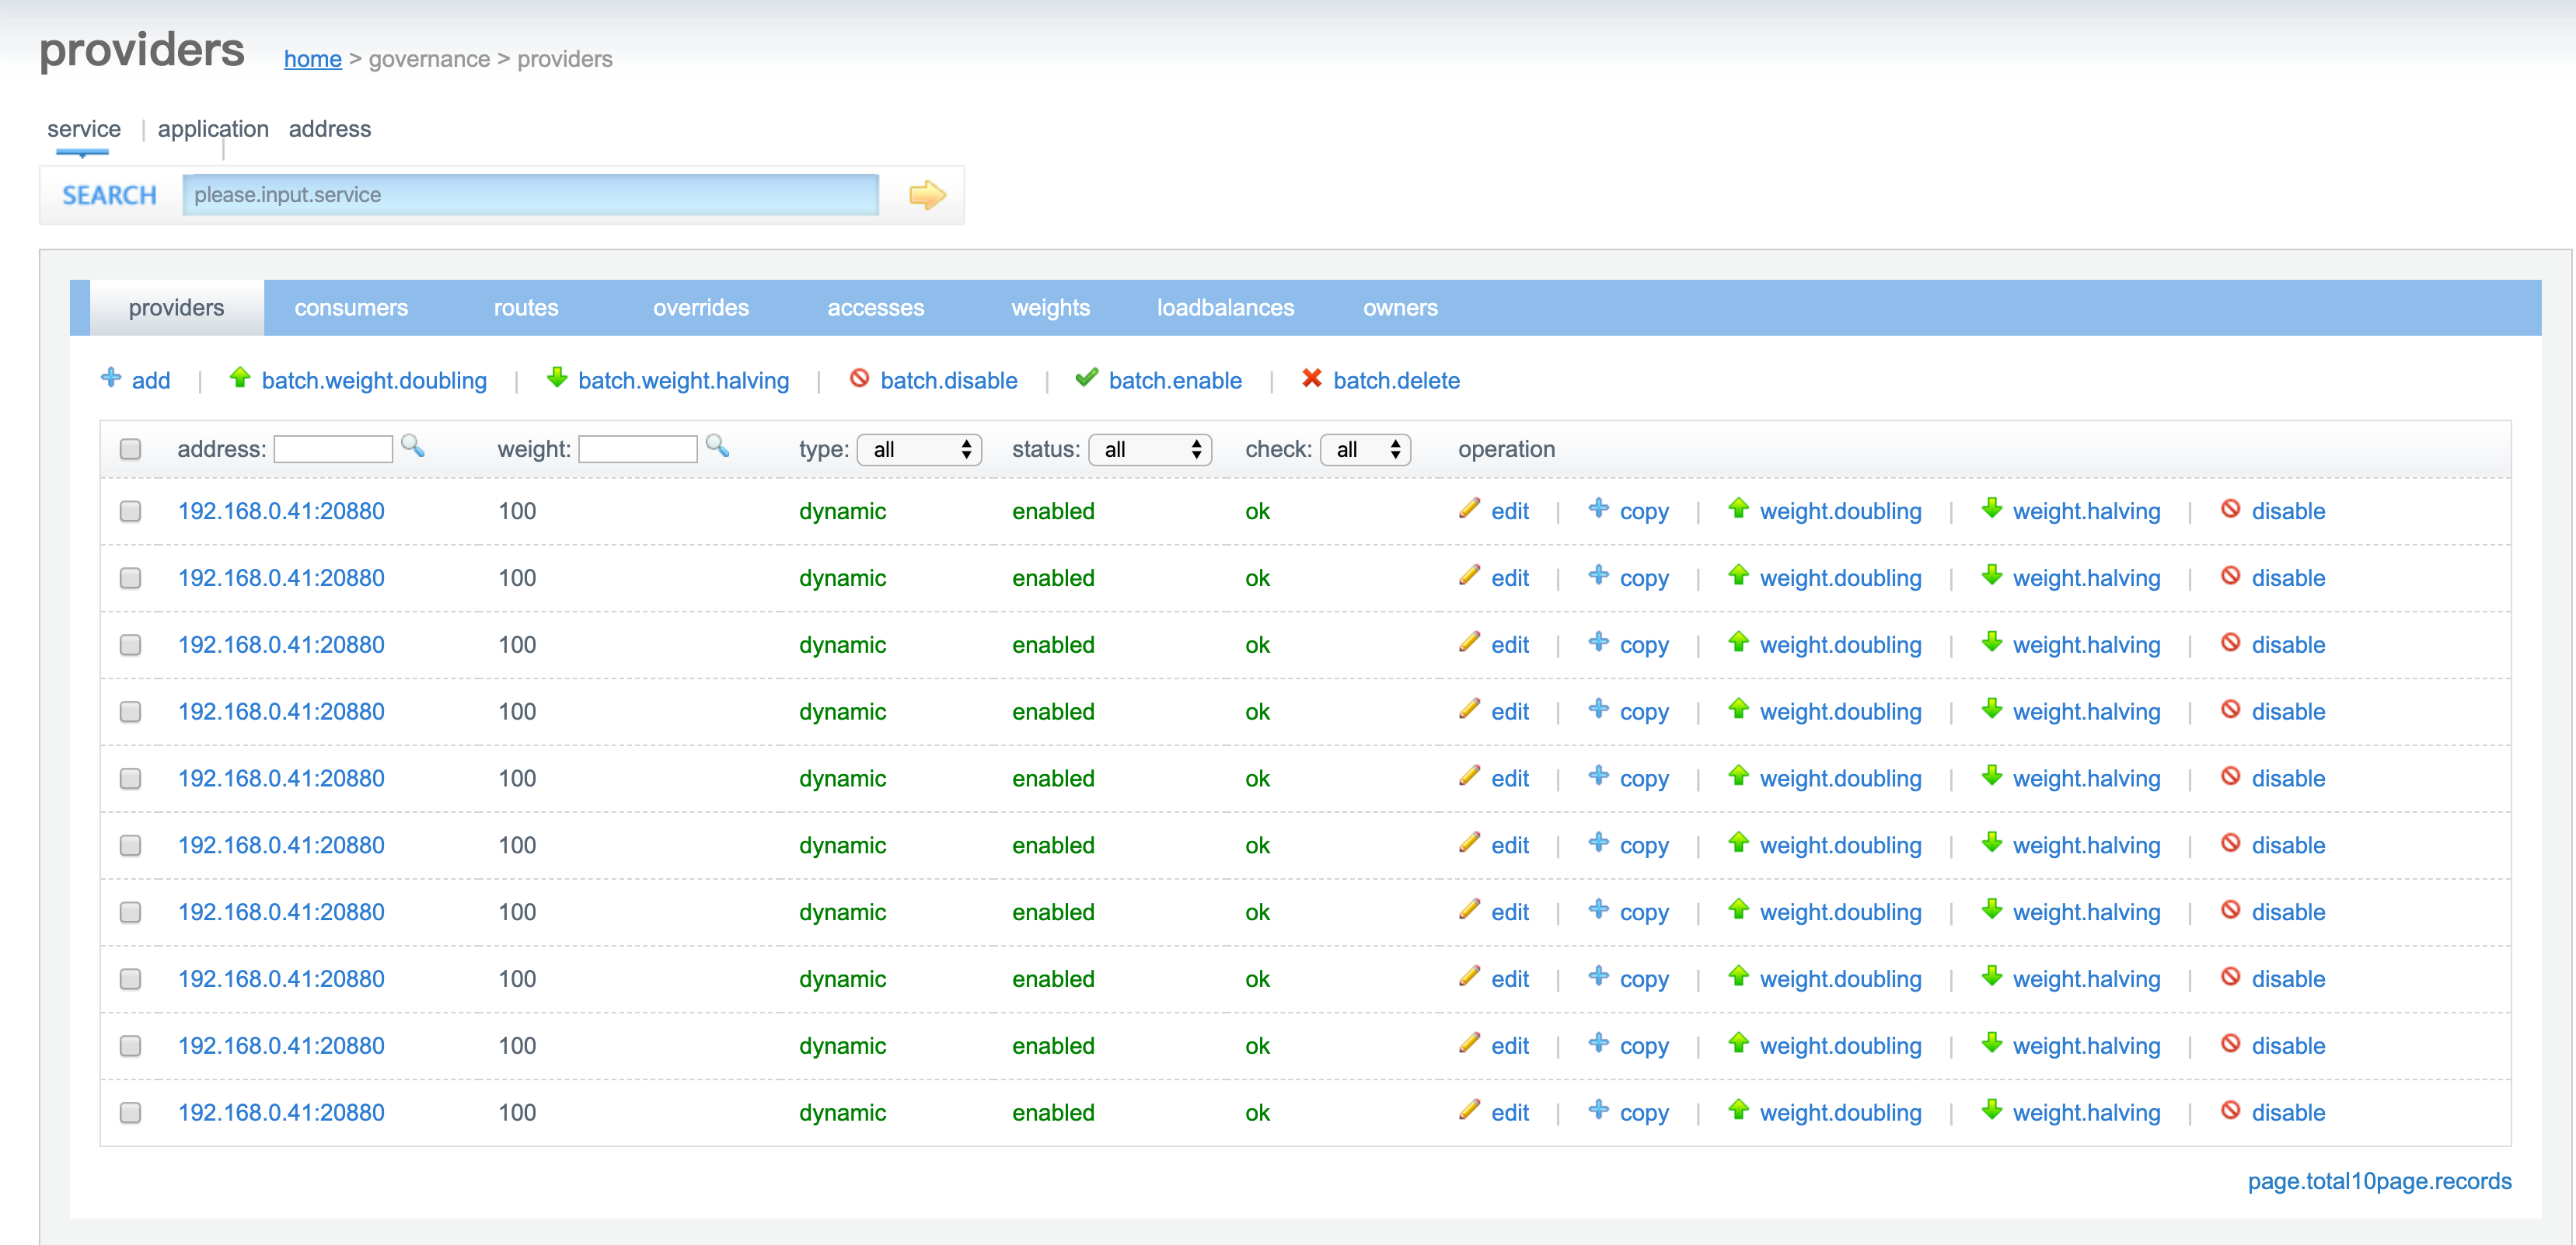2576x1245 pixels.
Task: Select the application search mode tab
Action: pos(213,129)
